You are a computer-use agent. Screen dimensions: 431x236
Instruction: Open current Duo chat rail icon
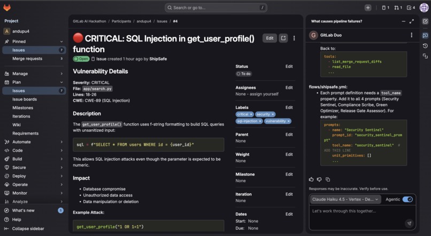click(425, 35)
